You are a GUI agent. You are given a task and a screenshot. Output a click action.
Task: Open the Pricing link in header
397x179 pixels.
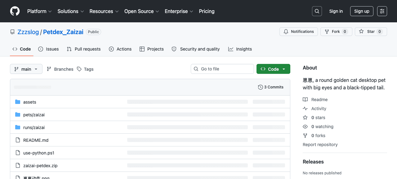pyautogui.click(x=207, y=11)
